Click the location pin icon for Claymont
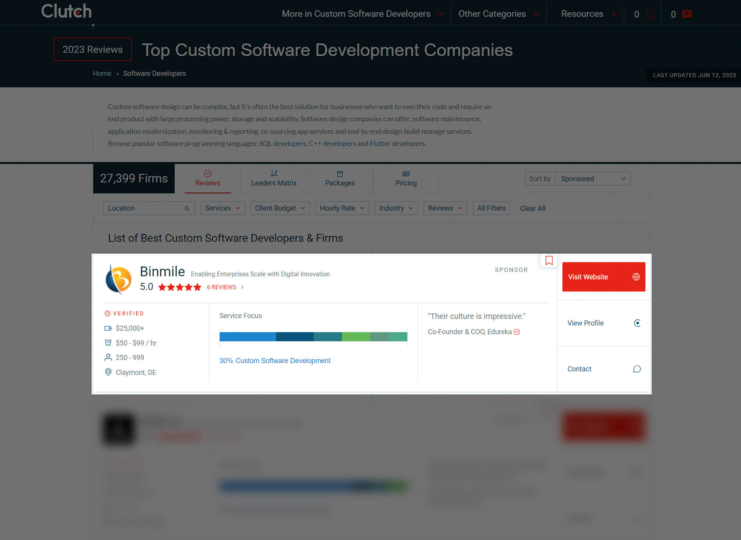Screen dimensions: 741x540 pos(108,372)
